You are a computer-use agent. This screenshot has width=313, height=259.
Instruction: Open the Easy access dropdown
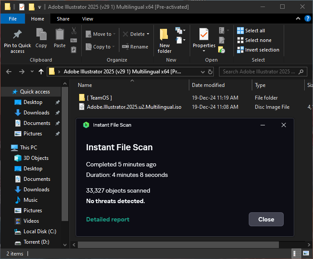pyautogui.click(x=181, y=40)
